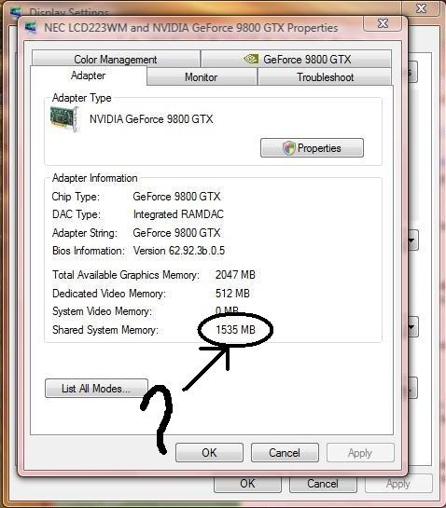Image resolution: width=446 pixels, height=508 pixels.
Task: Open the Troubleshoot tab
Action: [x=325, y=76]
